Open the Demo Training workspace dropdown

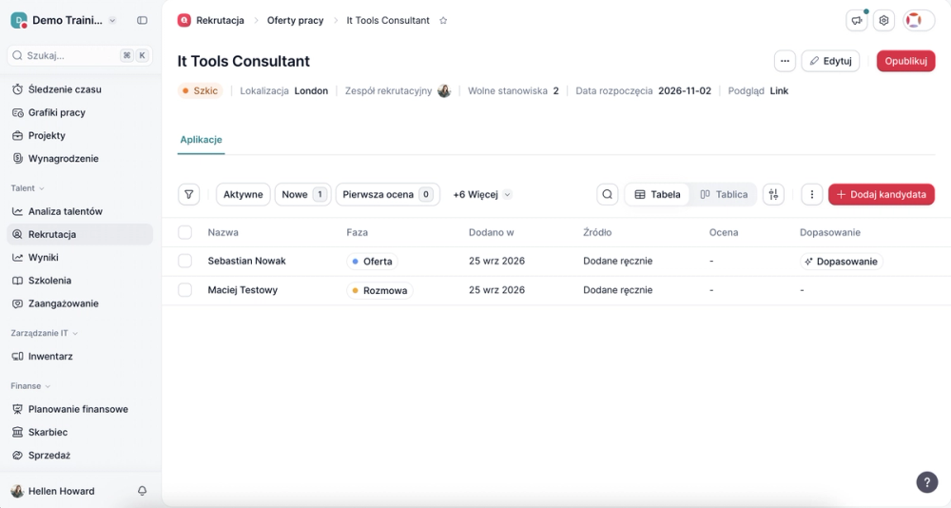pyautogui.click(x=112, y=21)
